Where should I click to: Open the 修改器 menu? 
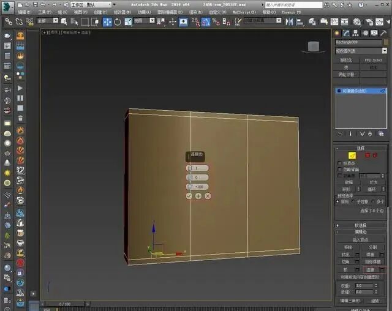click(x=123, y=12)
